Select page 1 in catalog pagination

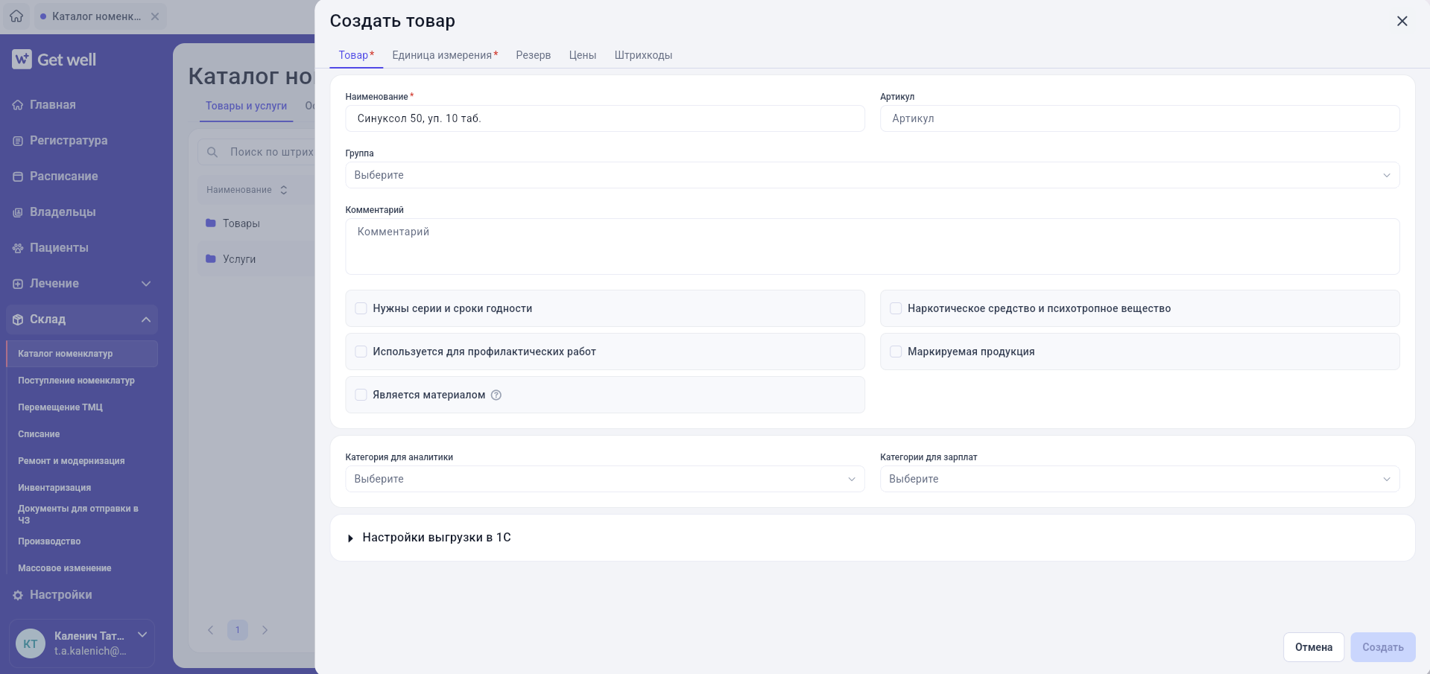click(x=238, y=630)
